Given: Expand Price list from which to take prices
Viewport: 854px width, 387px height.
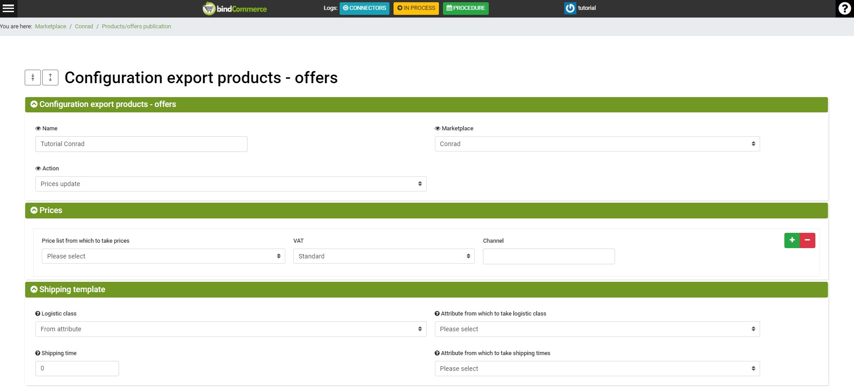Looking at the screenshot, I should (163, 256).
